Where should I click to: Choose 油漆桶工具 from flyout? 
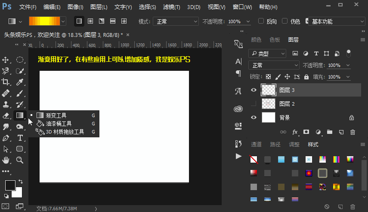click(64, 124)
